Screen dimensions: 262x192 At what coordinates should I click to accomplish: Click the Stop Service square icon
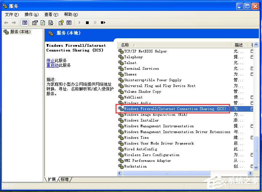[87, 23]
